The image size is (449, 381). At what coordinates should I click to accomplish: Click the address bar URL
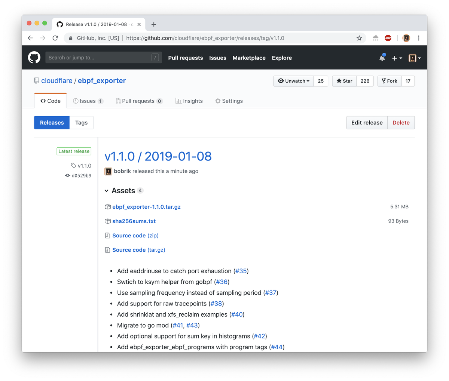205,38
